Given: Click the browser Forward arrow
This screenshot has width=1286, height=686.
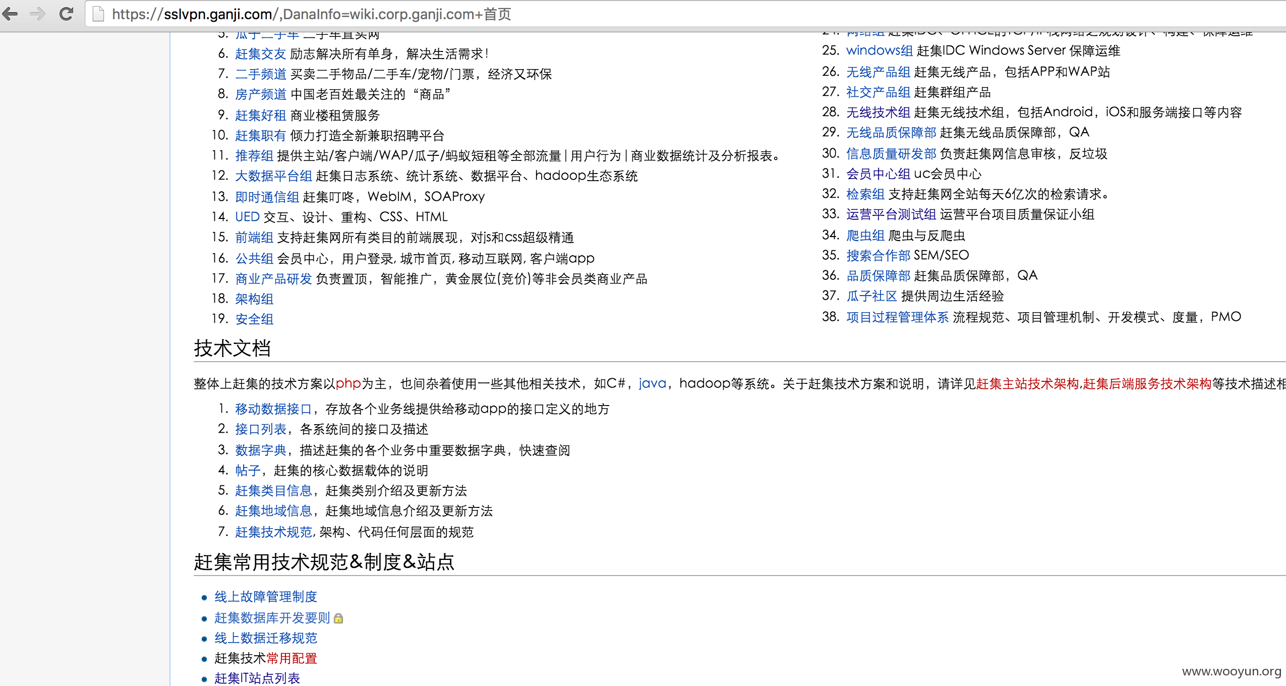Looking at the screenshot, I should 38,14.
